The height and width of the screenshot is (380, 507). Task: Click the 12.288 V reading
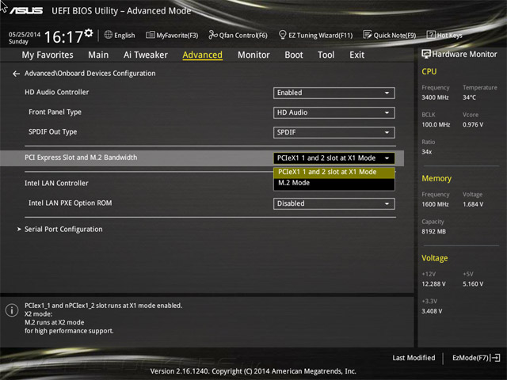[433, 283]
